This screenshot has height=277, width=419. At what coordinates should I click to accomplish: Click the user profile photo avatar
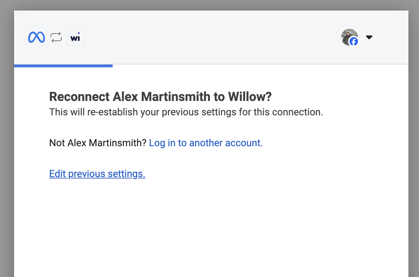point(348,36)
